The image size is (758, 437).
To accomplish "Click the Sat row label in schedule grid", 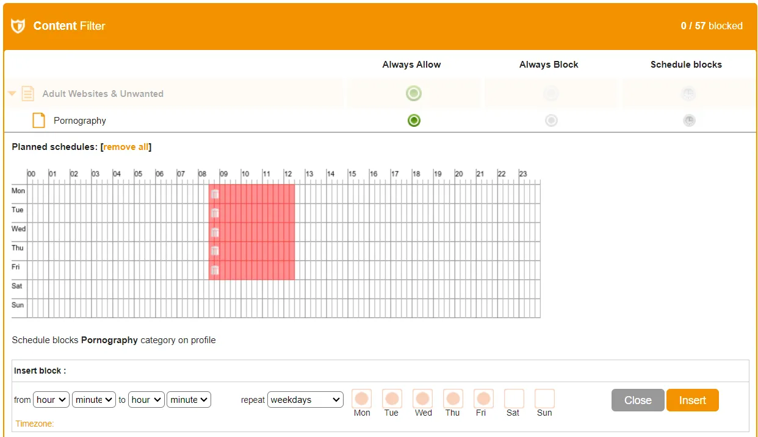I will [x=17, y=286].
